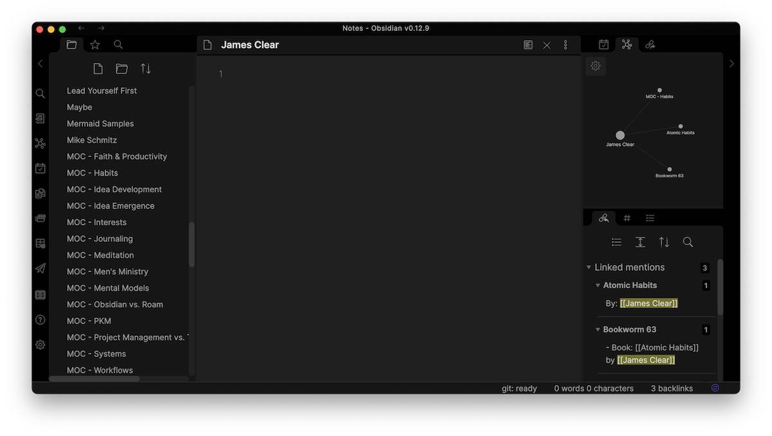Create a new note in file explorer

pos(98,69)
